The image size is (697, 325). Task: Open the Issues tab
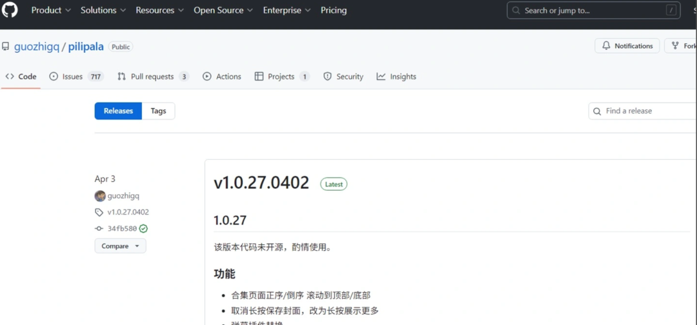[x=76, y=76]
